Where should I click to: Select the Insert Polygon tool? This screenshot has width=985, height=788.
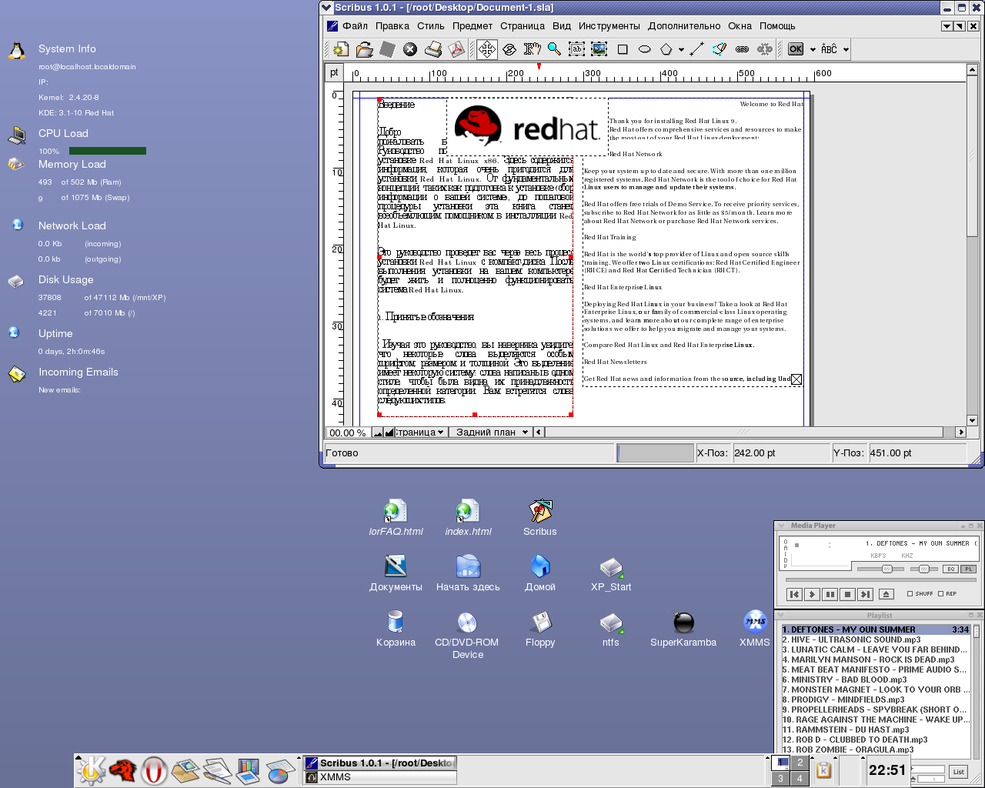[666, 49]
